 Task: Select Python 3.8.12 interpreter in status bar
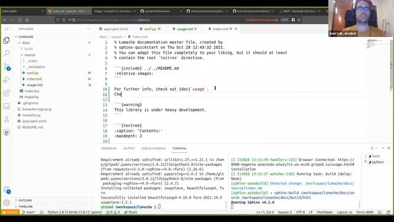pyautogui.click(x=74, y=212)
